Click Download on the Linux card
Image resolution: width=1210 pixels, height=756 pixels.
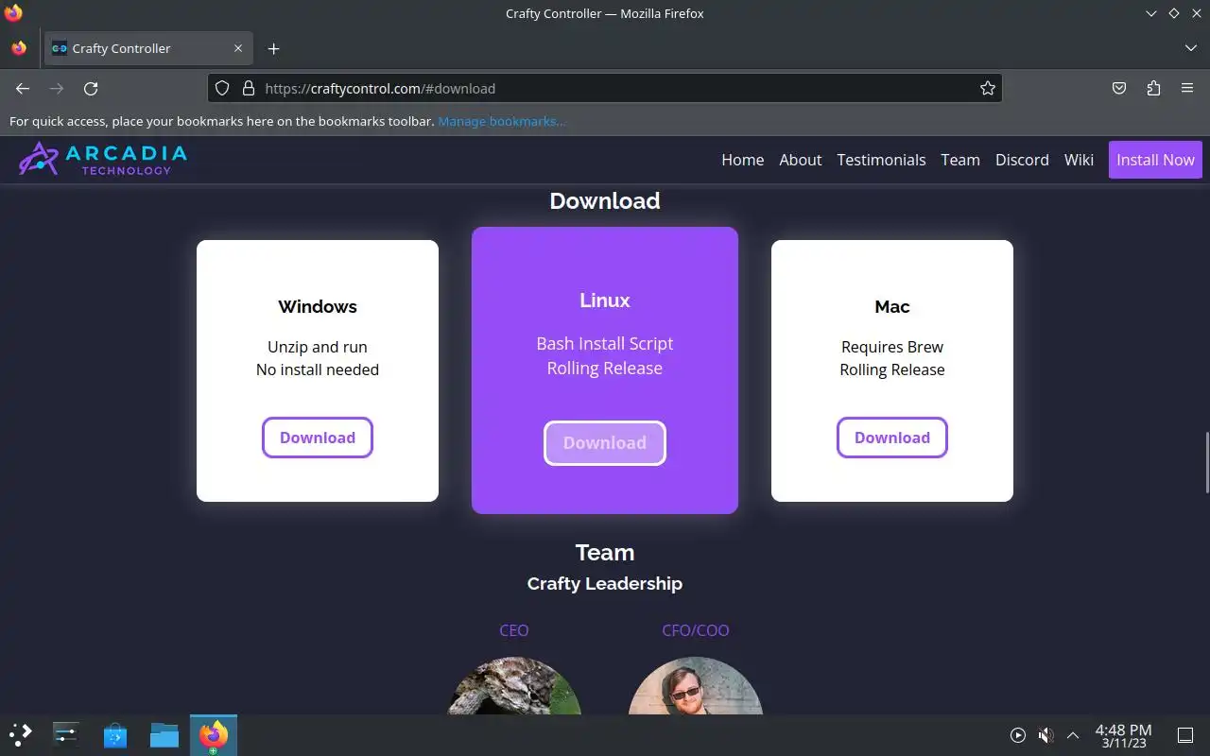click(605, 443)
